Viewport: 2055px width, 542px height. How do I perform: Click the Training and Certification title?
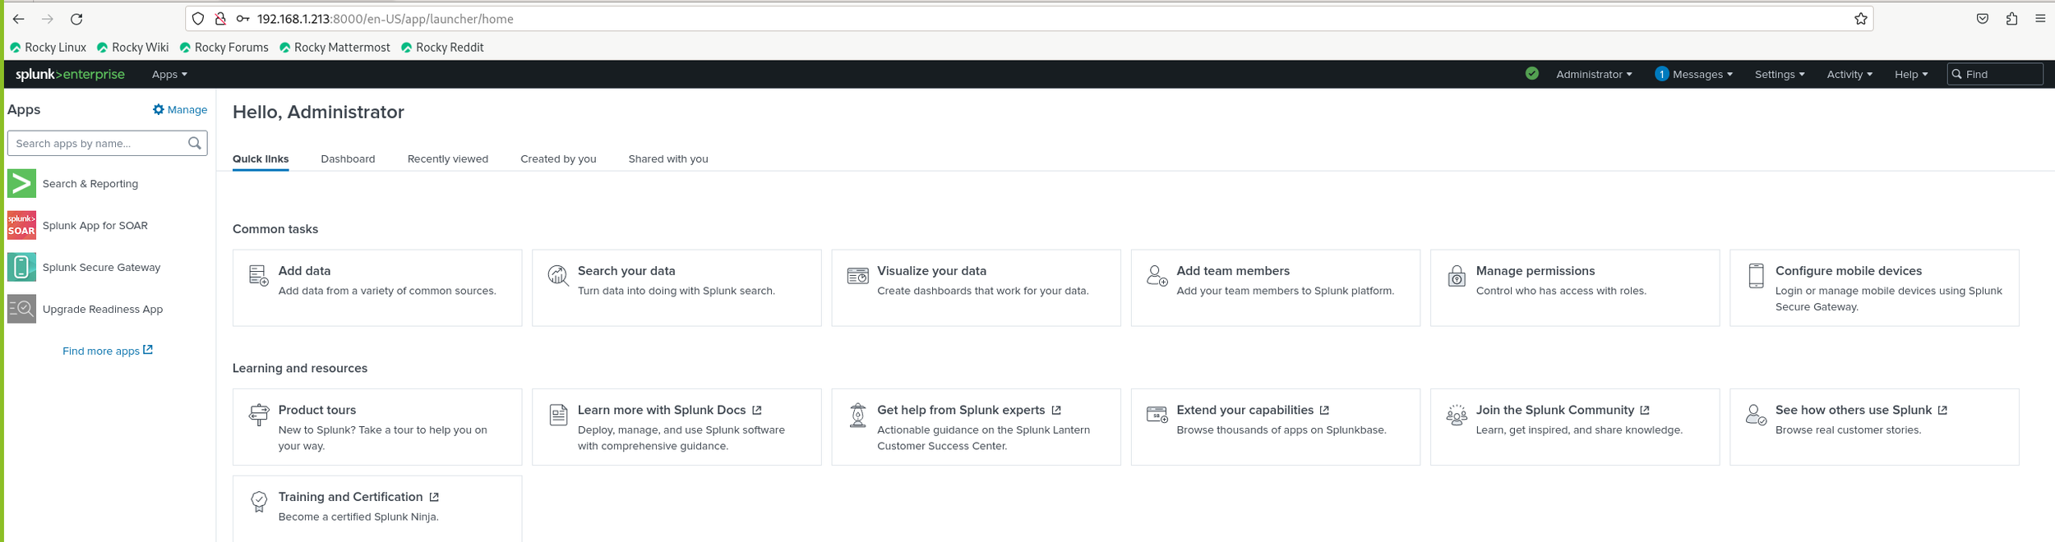point(350,497)
